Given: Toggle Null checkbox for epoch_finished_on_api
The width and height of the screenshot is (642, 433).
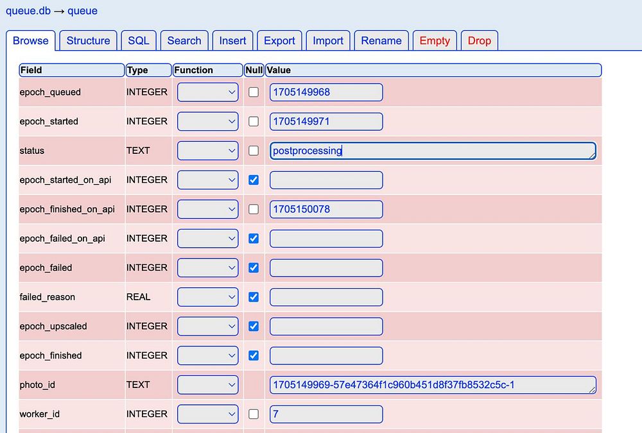Looking at the screenshot, I should [254, 209].
